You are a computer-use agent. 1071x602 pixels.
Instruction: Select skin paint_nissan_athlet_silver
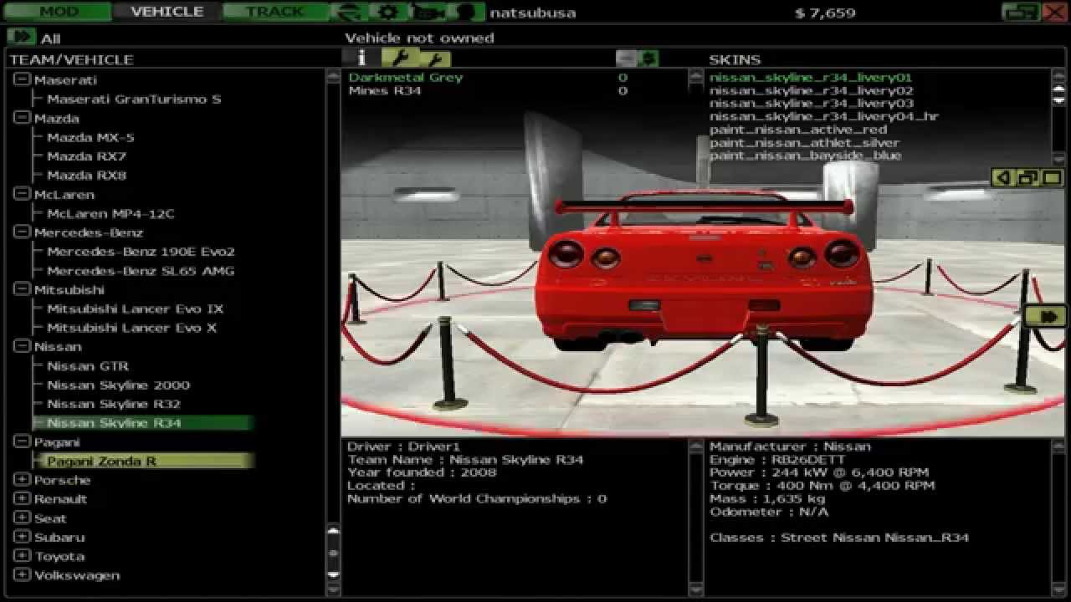pos(805,143)
